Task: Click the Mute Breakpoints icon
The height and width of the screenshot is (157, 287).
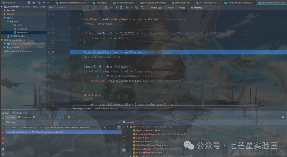Action: coord(3,143)
